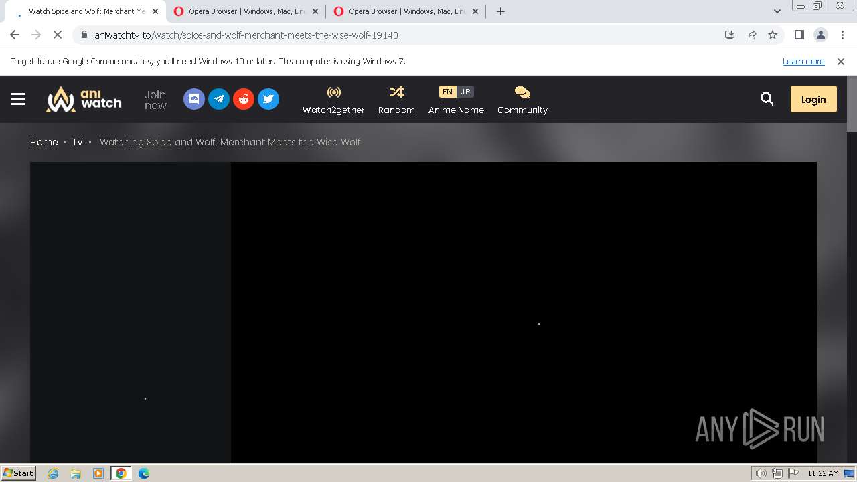Install app from address bar icon

730,35
